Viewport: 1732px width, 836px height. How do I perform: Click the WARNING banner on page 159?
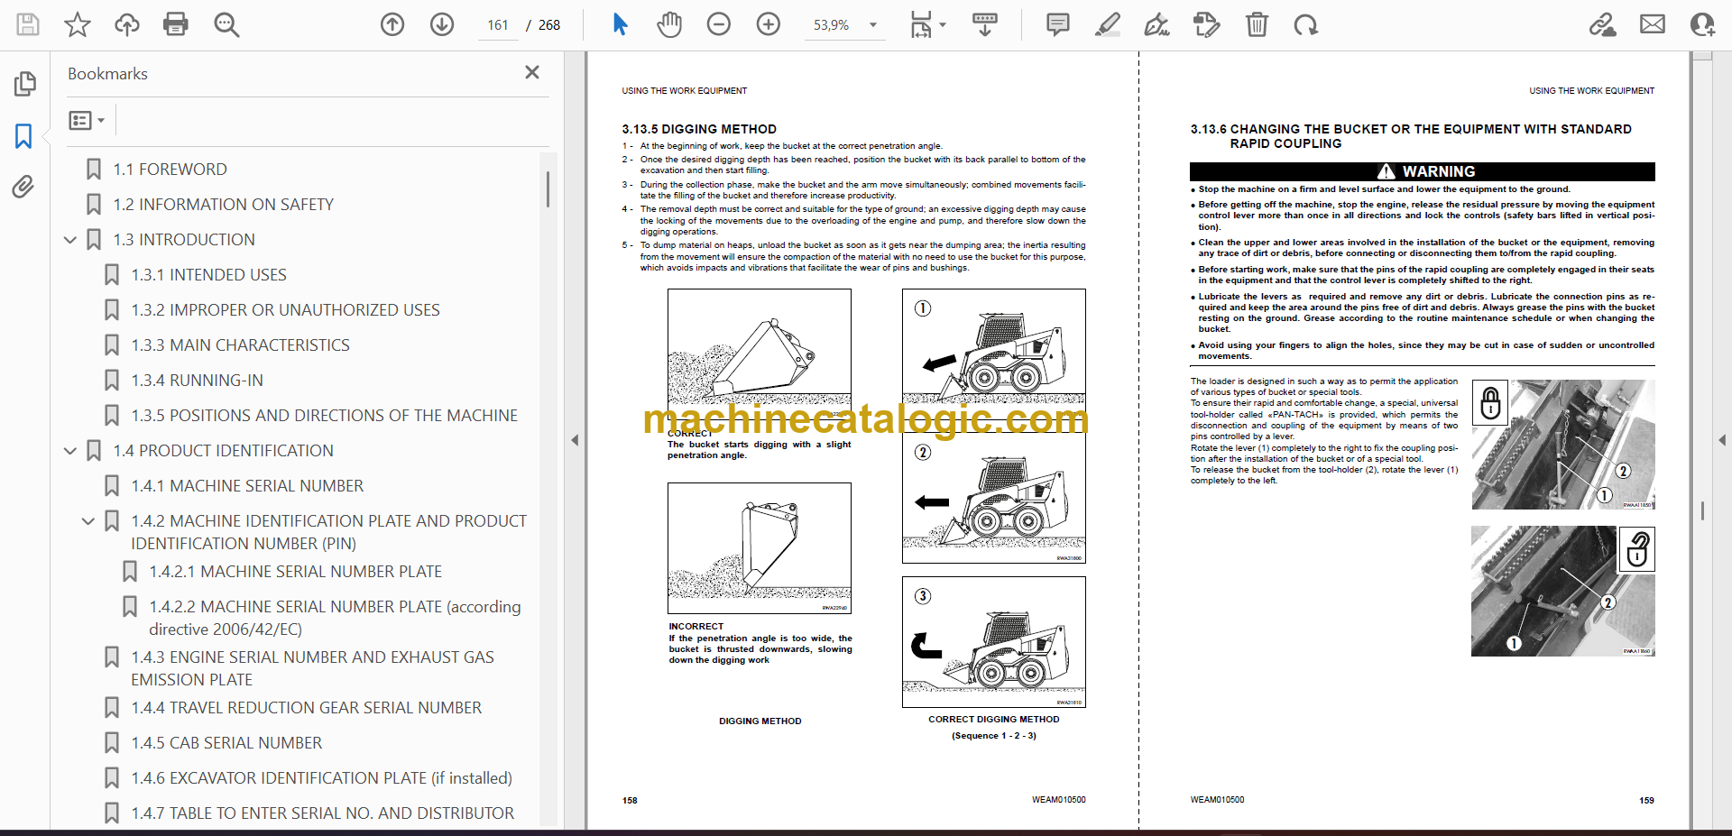[x=1422, y=171]
